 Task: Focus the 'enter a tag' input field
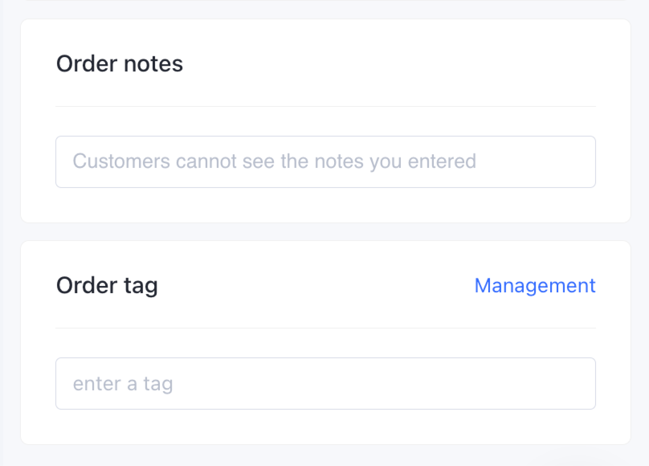coord(326,383)
